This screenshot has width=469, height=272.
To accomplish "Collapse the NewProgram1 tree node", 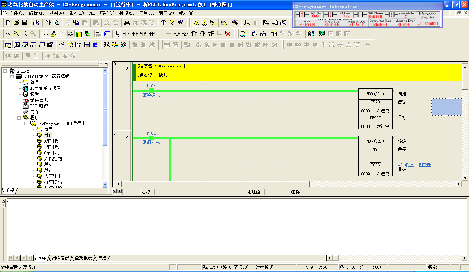I will pyautogui.click(x=26, y=124).
